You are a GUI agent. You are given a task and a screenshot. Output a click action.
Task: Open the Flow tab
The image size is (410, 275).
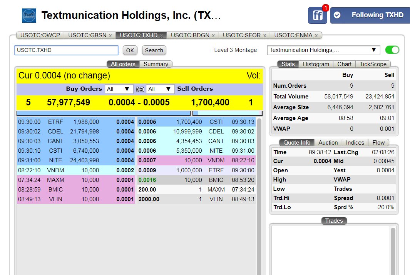tap(378, 143)
